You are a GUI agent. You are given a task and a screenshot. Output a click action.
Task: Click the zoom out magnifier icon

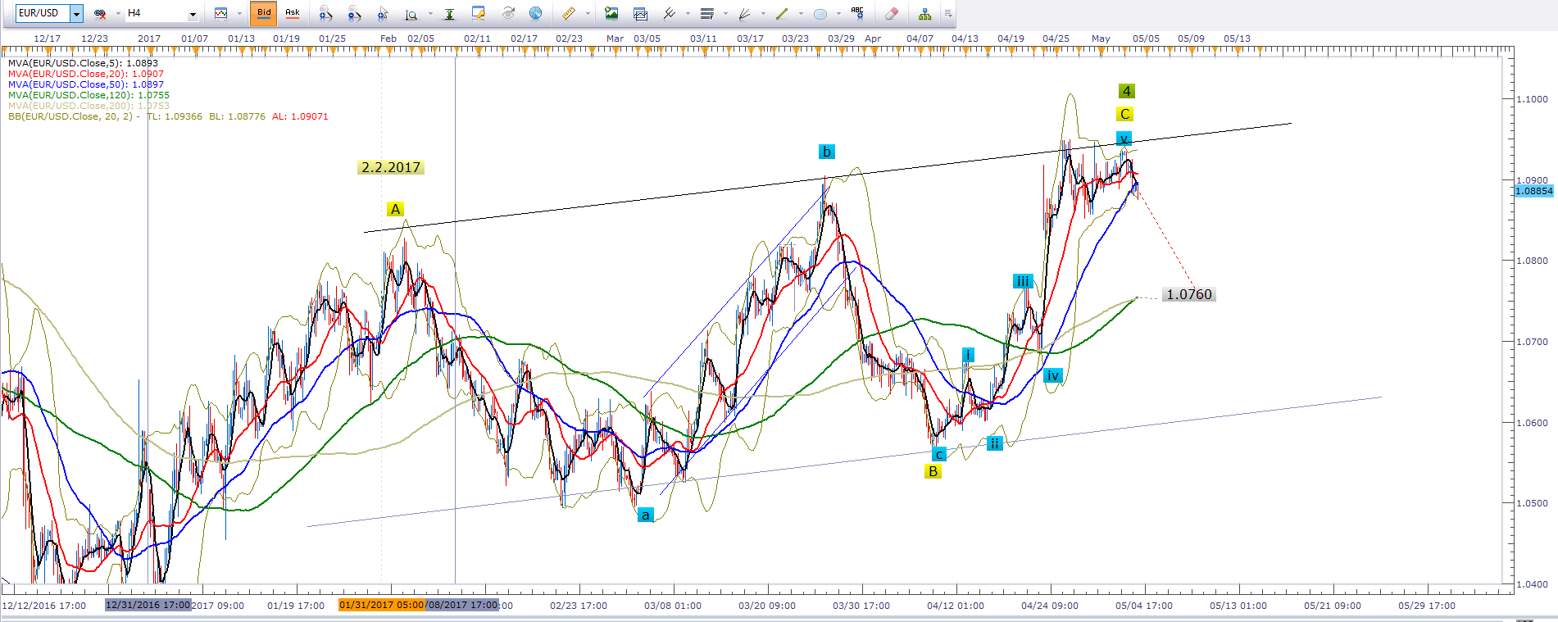pos(354,13)
